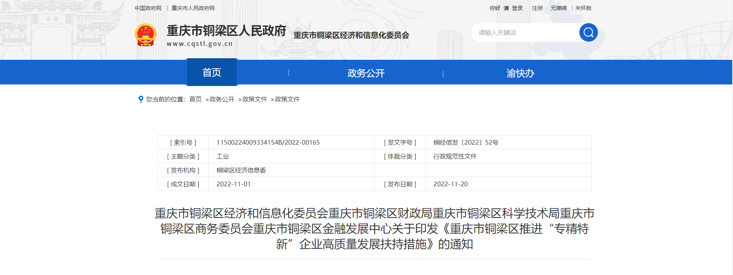This screenshot has width=733, height=275.
Task: Open the 政务公开 navigation tab
Action: pos(366,73)
